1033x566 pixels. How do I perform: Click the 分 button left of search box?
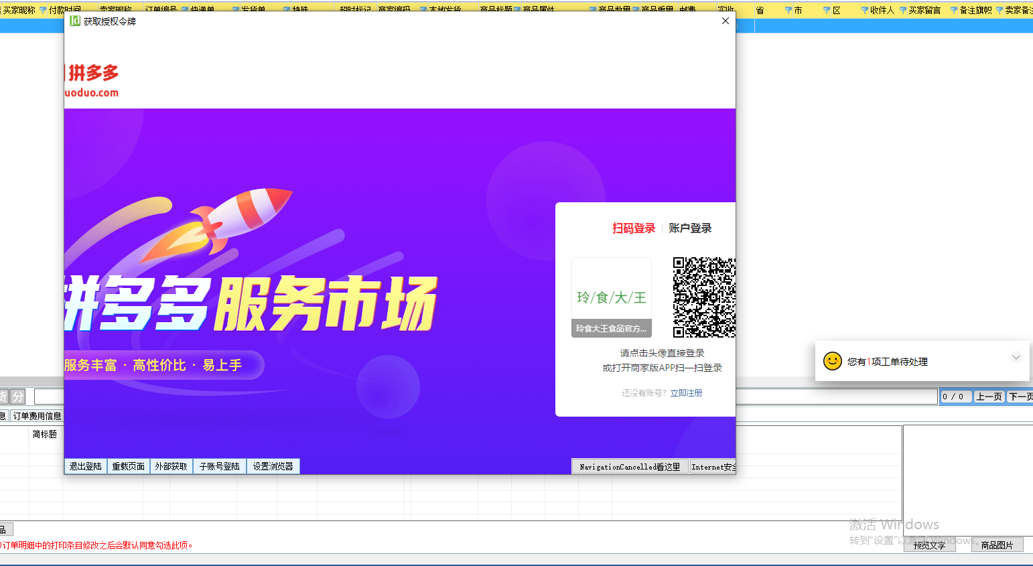click(x=18, y=397)
